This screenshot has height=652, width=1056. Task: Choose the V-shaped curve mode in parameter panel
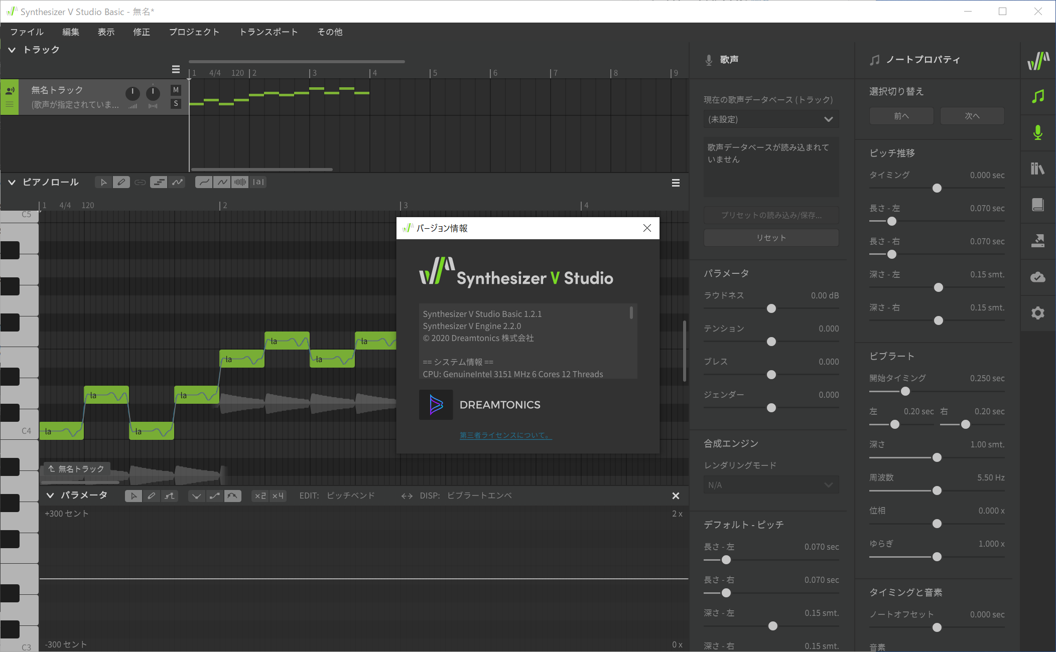(196, 496)
